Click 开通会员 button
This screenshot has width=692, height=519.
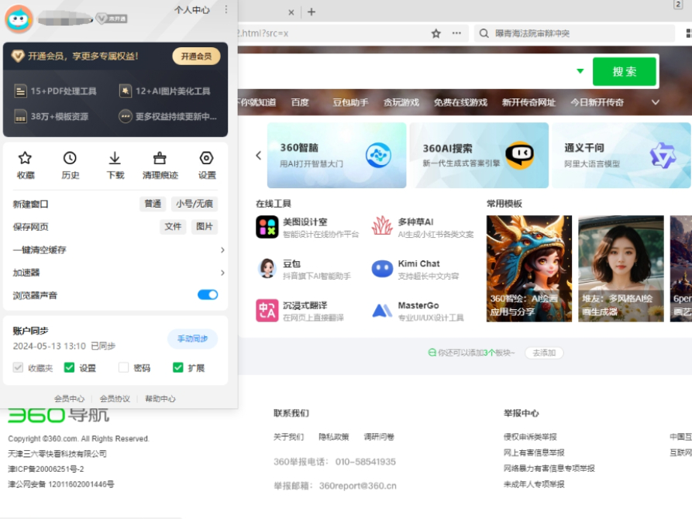coord(196,56)
